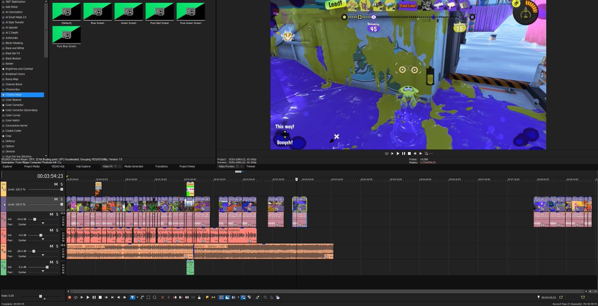The image size is (598, 306).
Task: Select the Green Screen preset thumbnail
Action: (129, 11)
